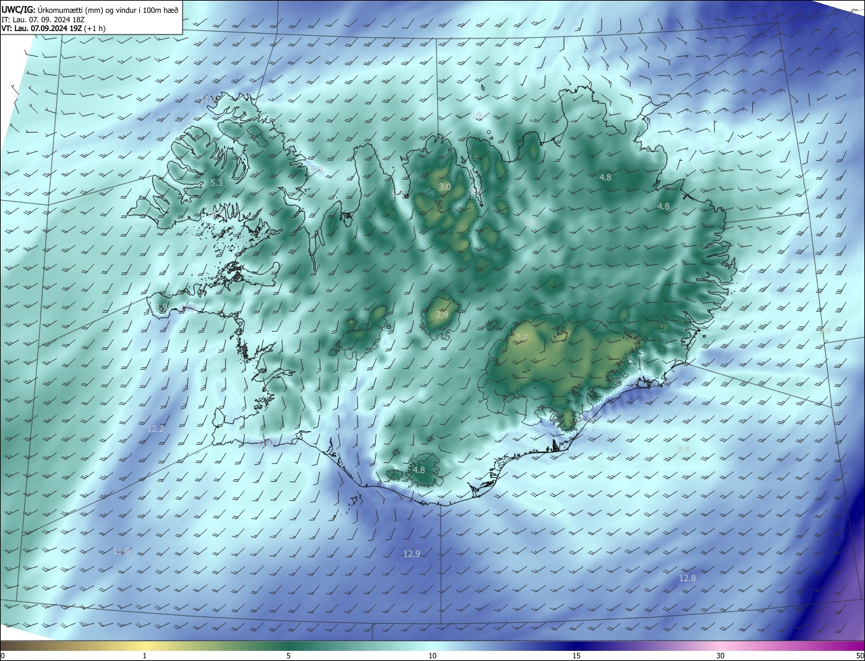Click the title 'Úrkomumætti (mm) og vindur í 100m hæð'
Screen dimensions: 865x661
pyautogui.click(x=107, y=9)
